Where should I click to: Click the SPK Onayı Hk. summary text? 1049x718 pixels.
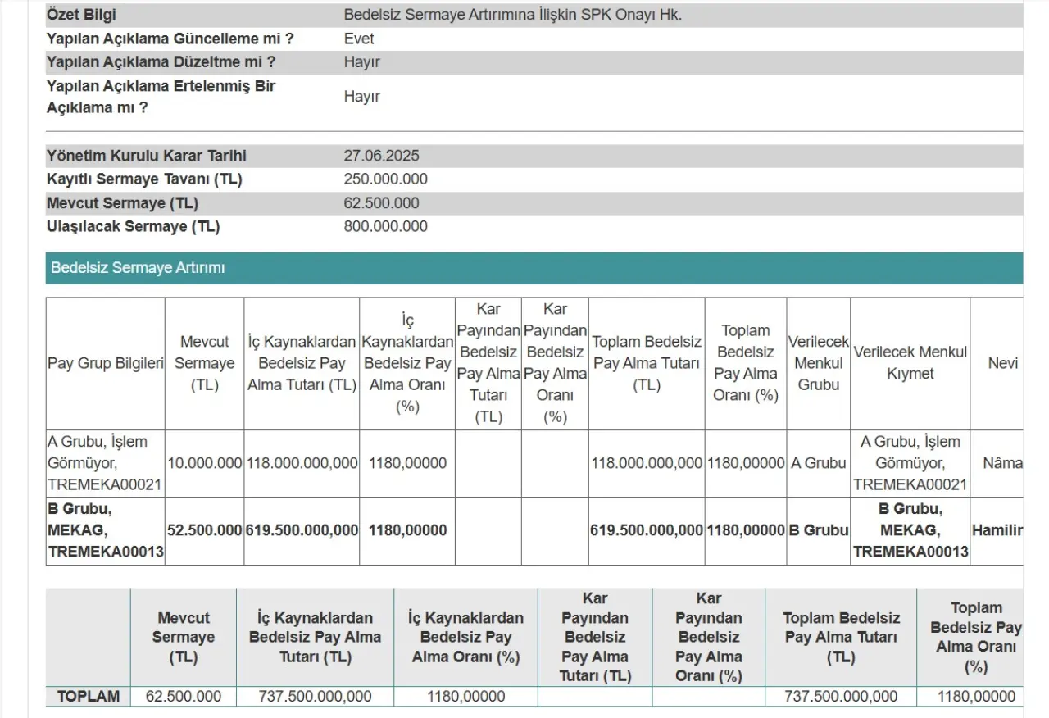point(512,15)
